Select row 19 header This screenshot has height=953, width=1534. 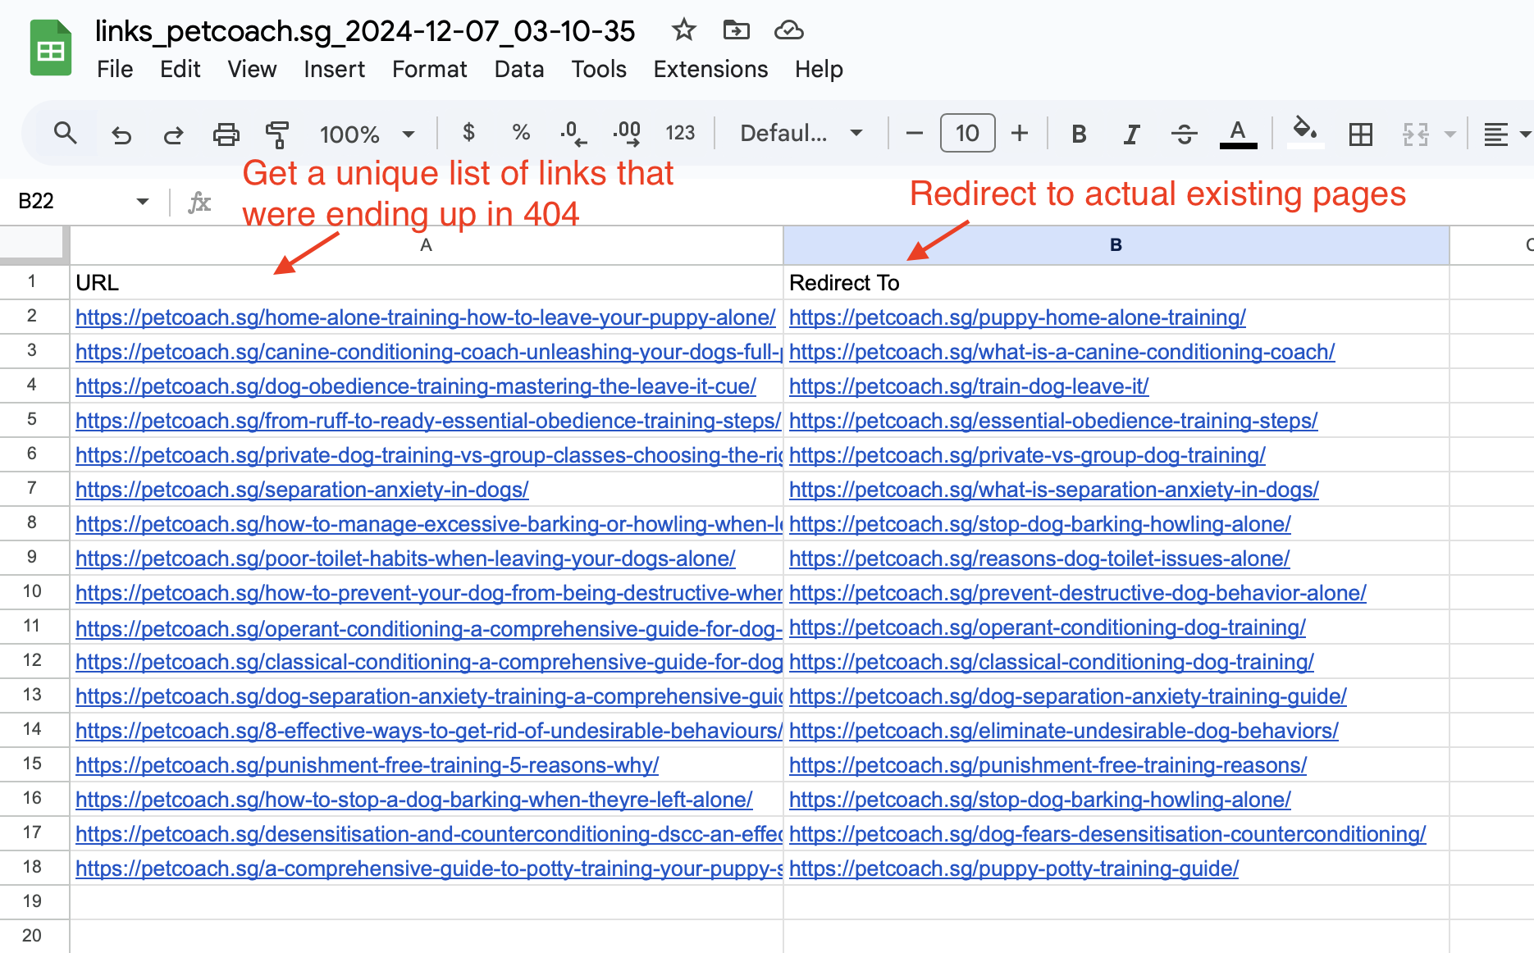click(33, 901)
